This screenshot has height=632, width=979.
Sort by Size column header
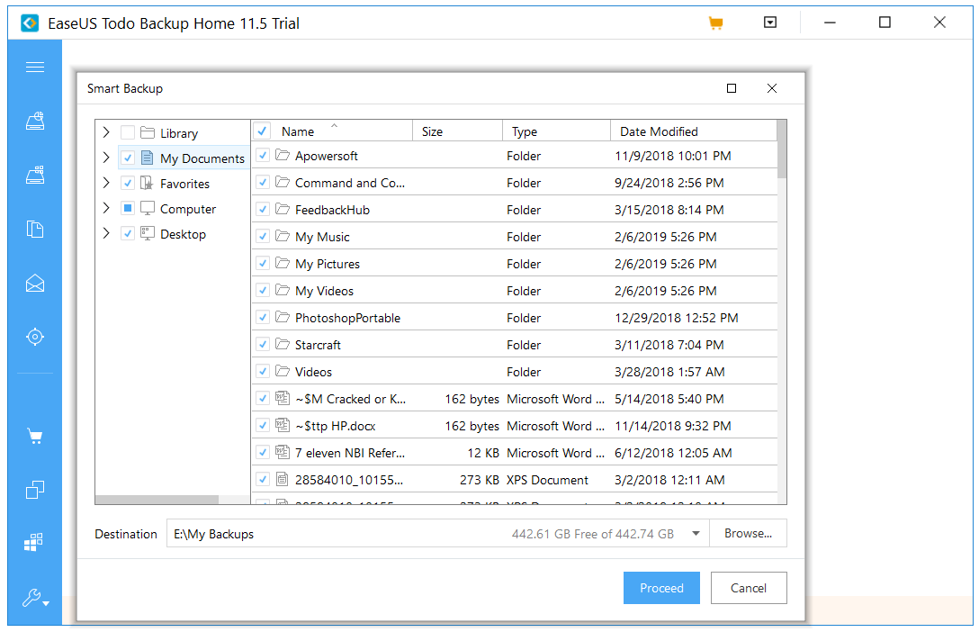click(x=458, y=131)
